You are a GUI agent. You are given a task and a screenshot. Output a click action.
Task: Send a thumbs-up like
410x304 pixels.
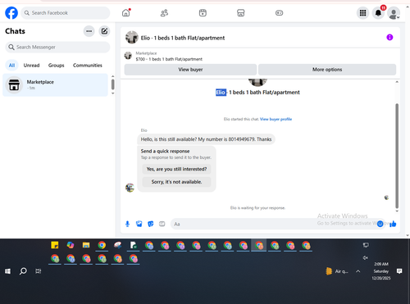coord(393,224)
